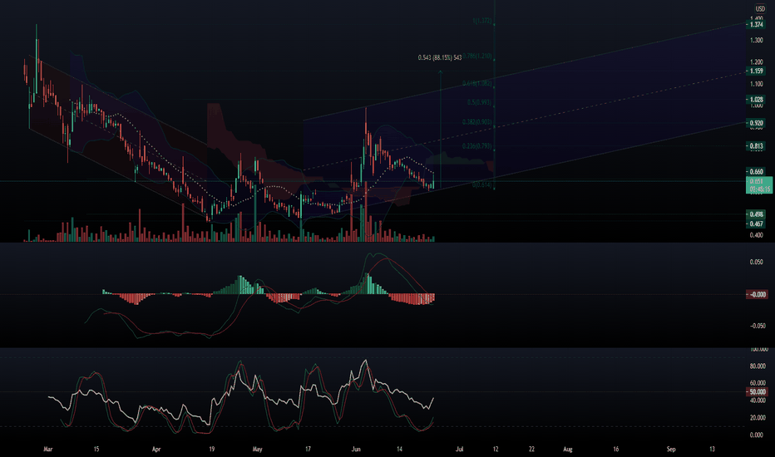Screen dimensions: 775x457
Task: Click the Jul date on time axis
Action: pyautogui.click(x=460, y=450)
